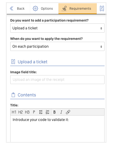Viewport: 114px width, 146px height.
Task: Insert a numbered list
Action: pyautogui.click(x=47, y=112)
